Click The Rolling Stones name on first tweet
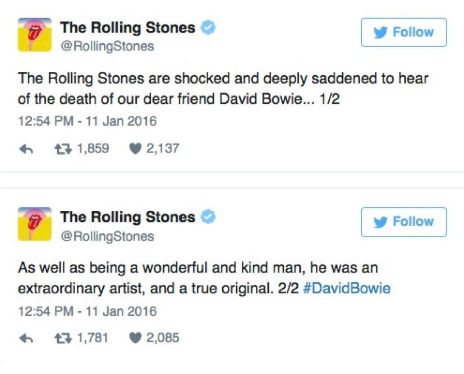Screen dimensions: 464x374 (x=128, y=27)
